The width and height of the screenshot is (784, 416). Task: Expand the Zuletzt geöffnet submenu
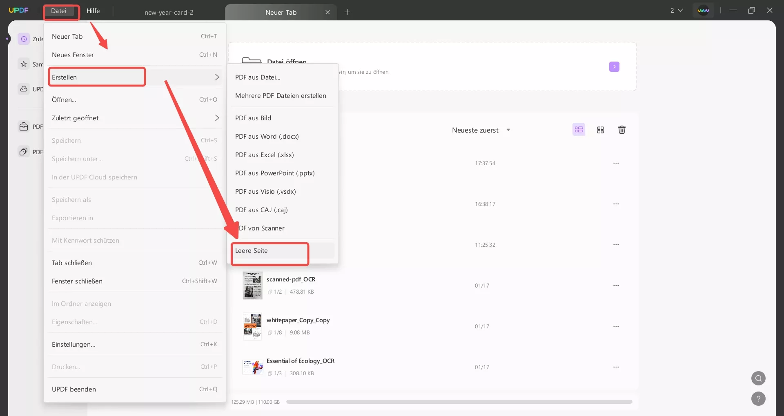(135, 118)
